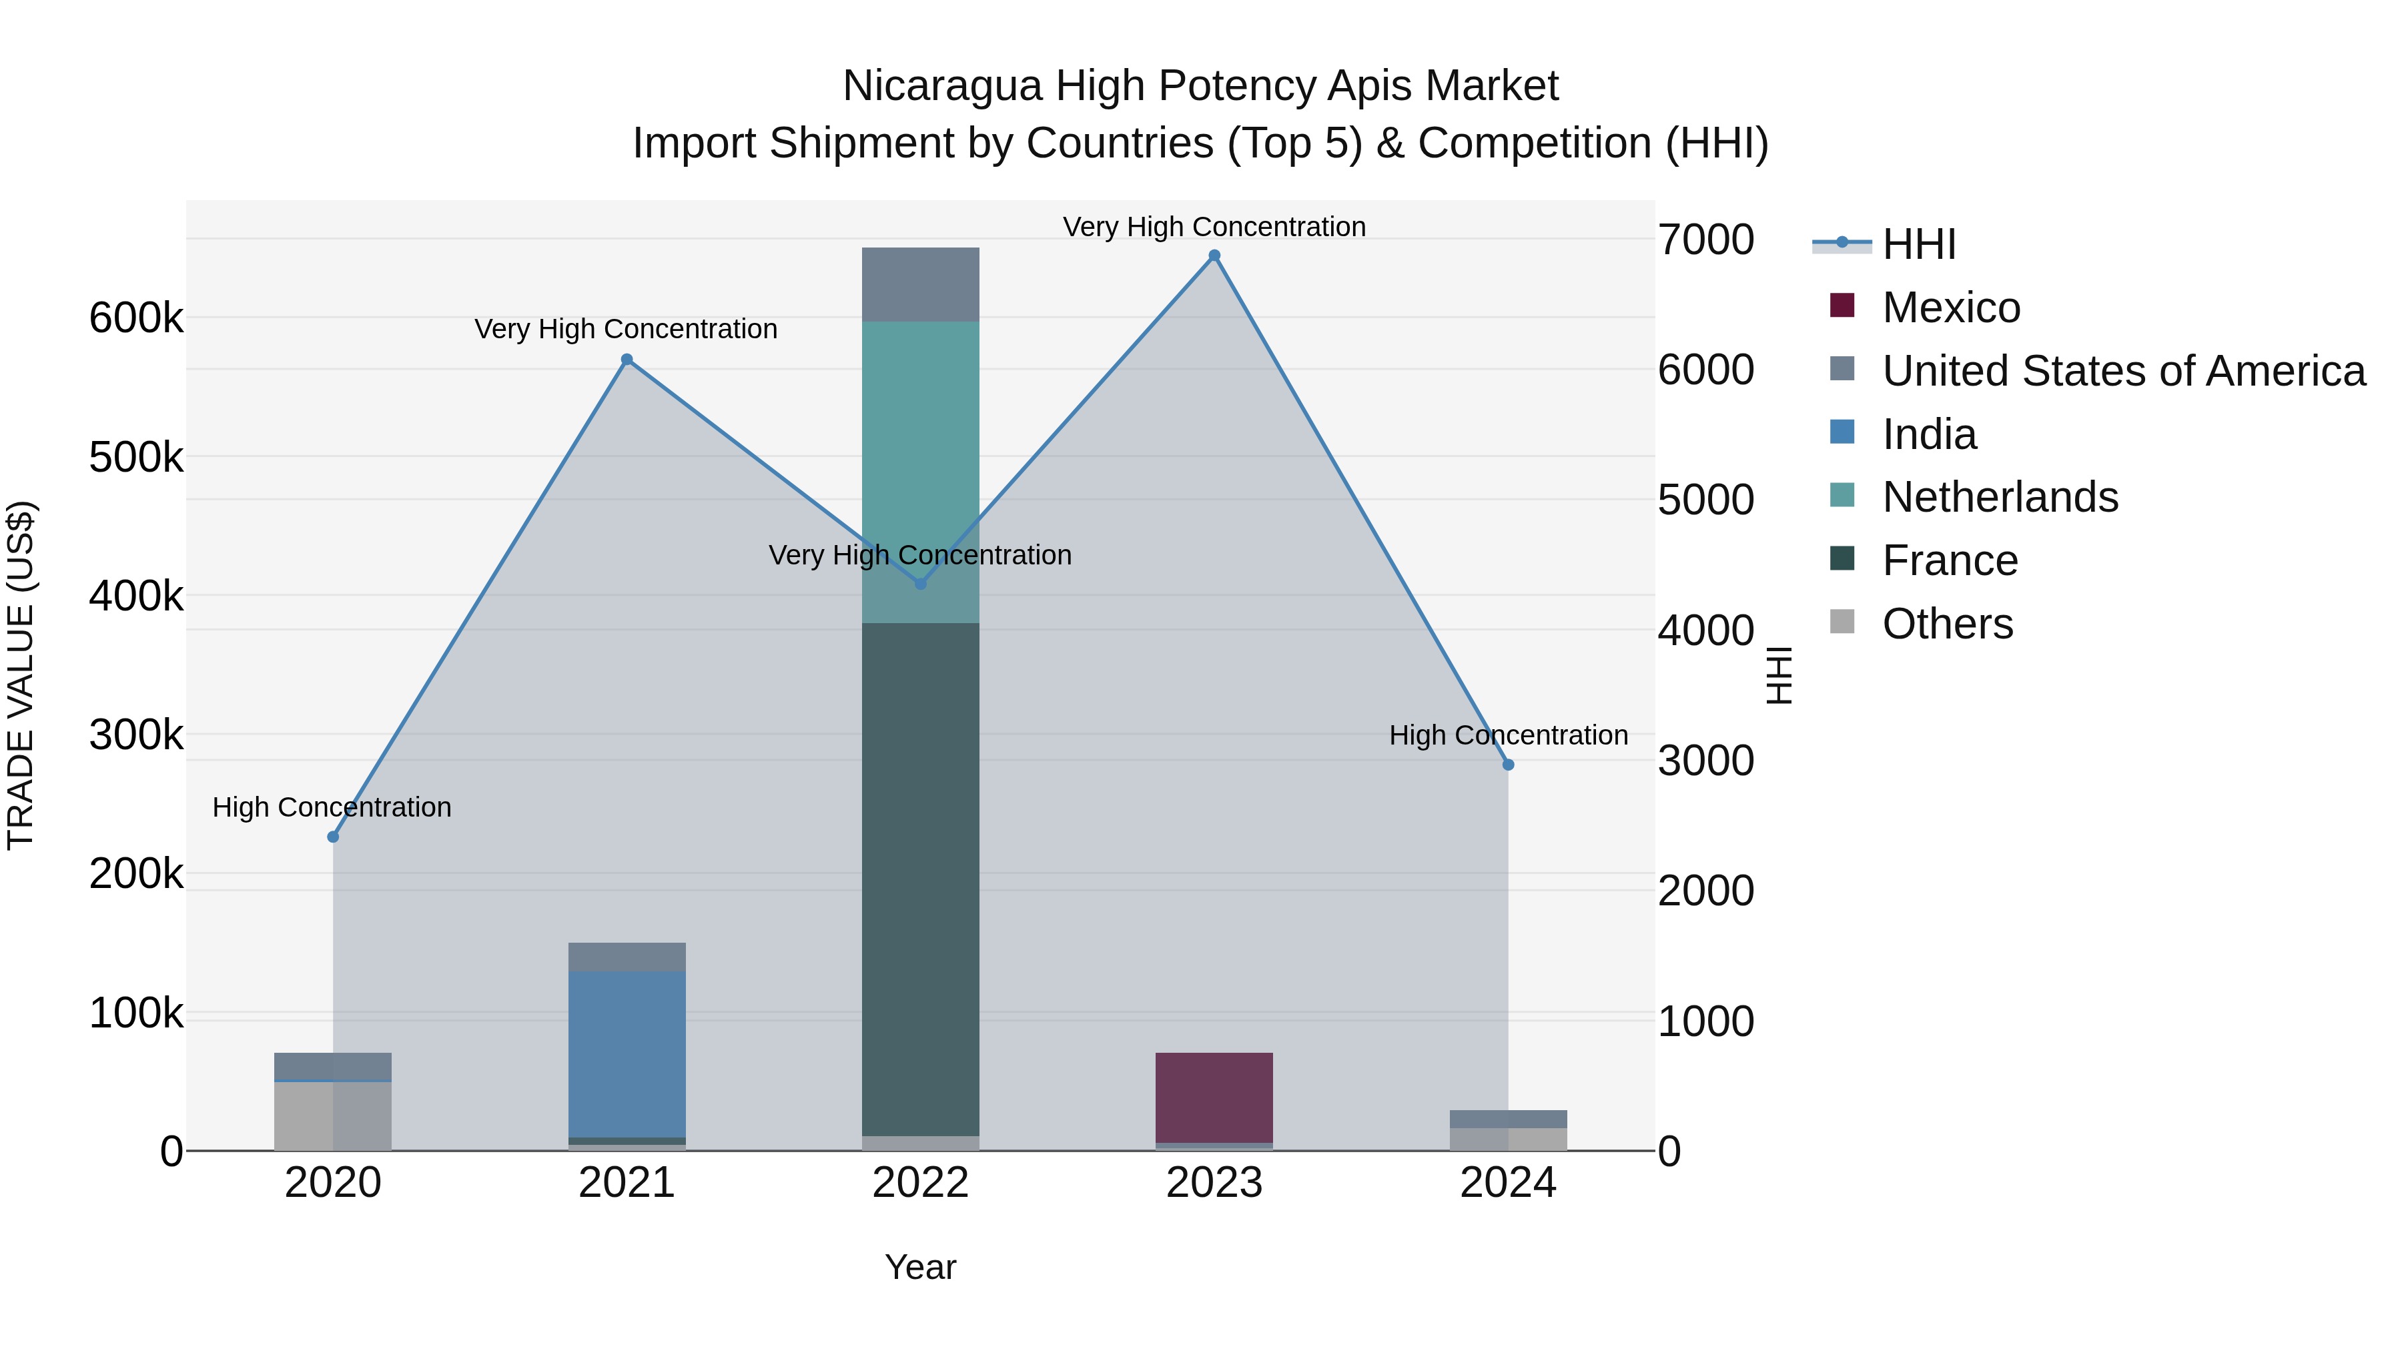Click the Netherlands teal legend swatch
The image size is (2402, 1351).
pos(1842,494)
